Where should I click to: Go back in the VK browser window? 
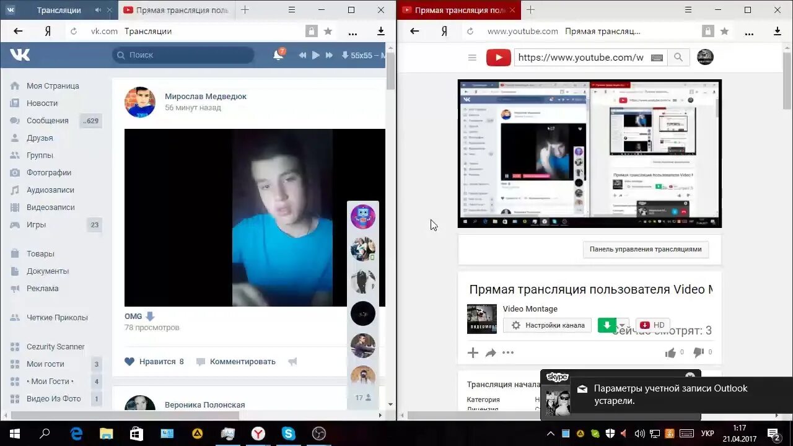(18, 31)
